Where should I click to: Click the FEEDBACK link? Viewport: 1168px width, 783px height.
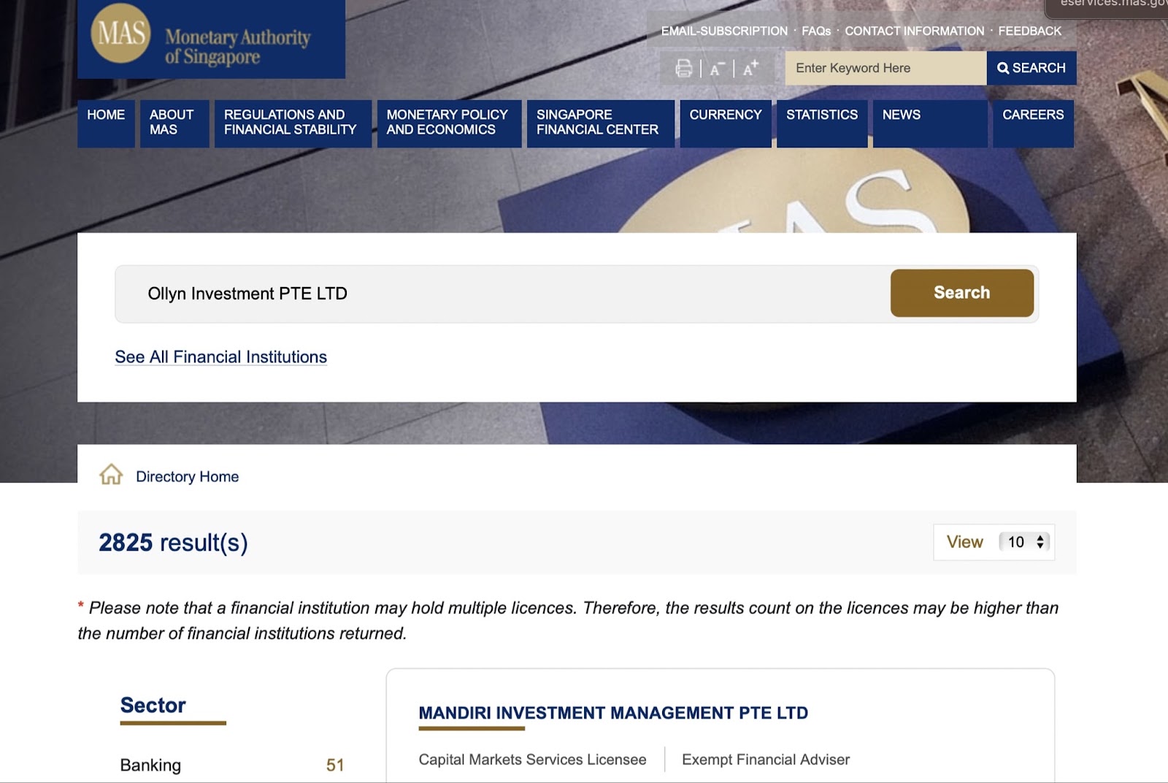coord(1029,31)
